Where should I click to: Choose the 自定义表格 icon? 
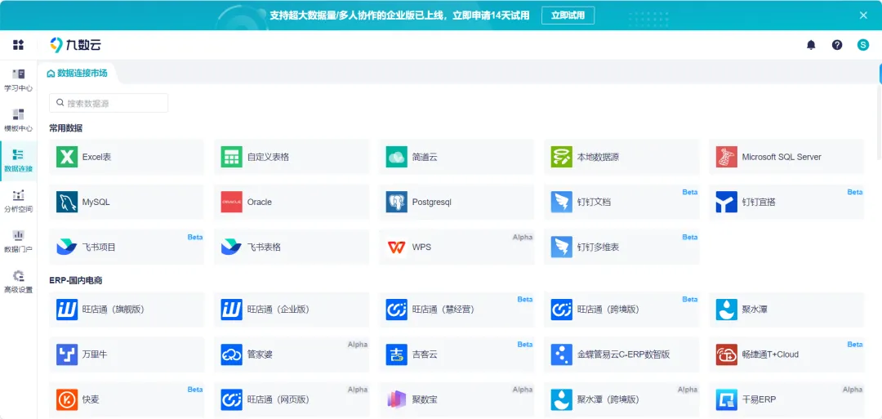pos(231,157)
